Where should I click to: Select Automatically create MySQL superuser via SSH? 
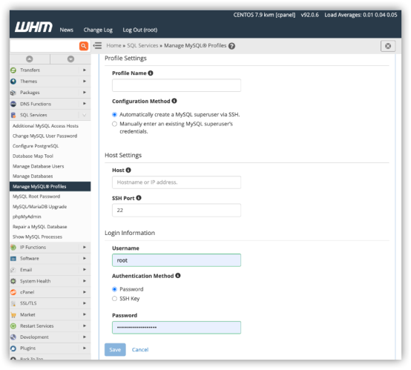114,114
